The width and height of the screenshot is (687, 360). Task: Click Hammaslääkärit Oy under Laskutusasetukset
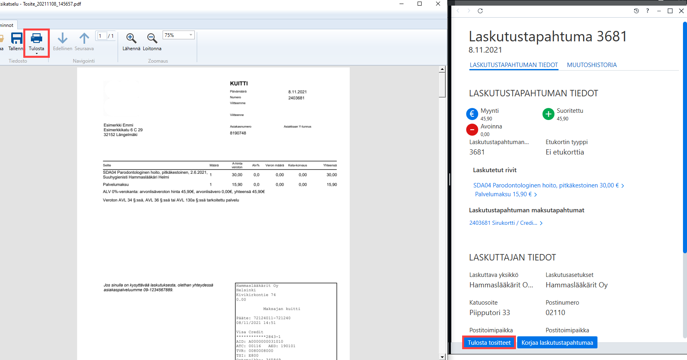577,285
